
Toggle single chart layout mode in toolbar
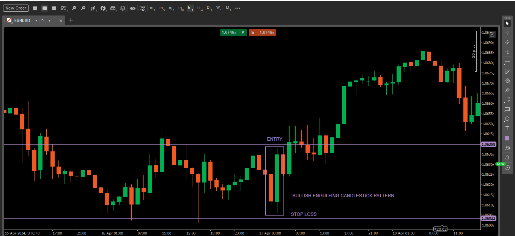pyautogui.click(x=45, y=8)
